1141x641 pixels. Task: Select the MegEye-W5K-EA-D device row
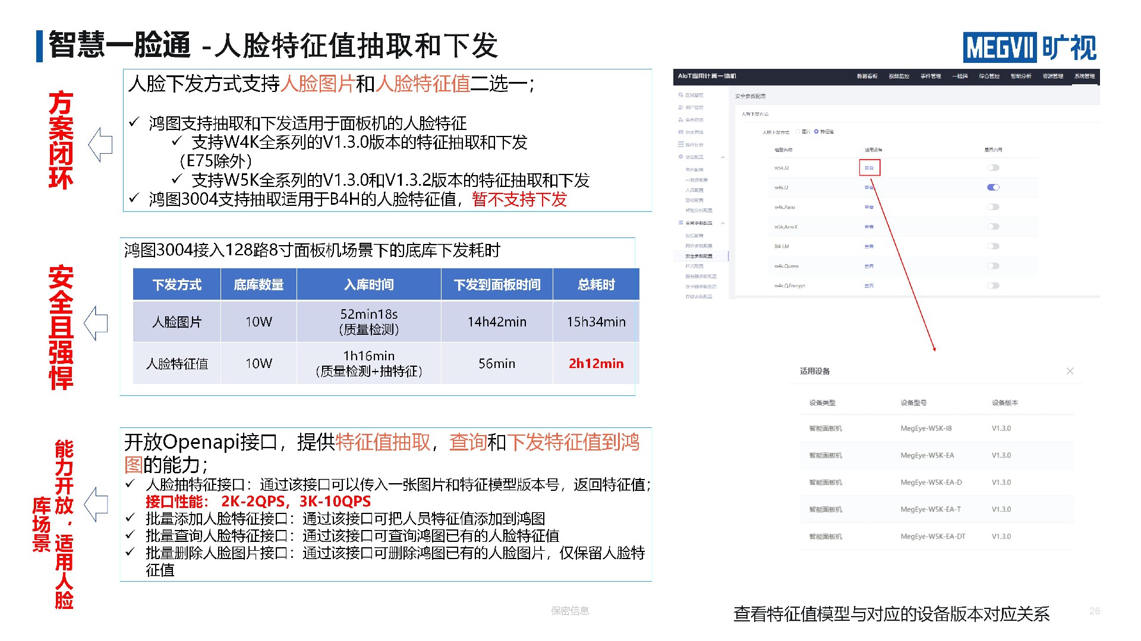[x=937, y=483]
